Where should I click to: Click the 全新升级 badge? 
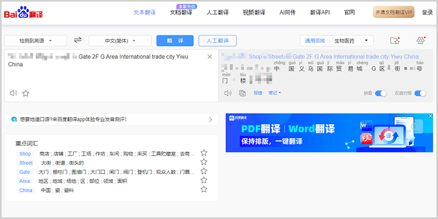click(187, 7)
